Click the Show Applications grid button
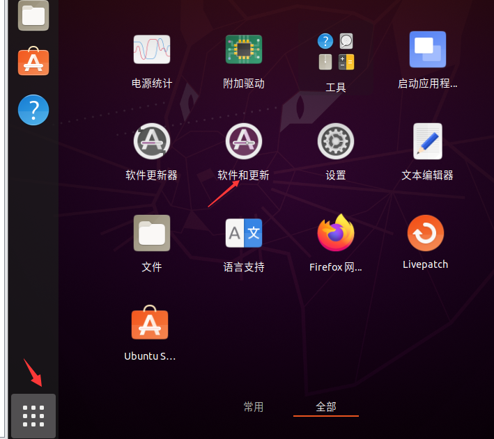Screen dimensions: 494x439 [x=33, y=416]
